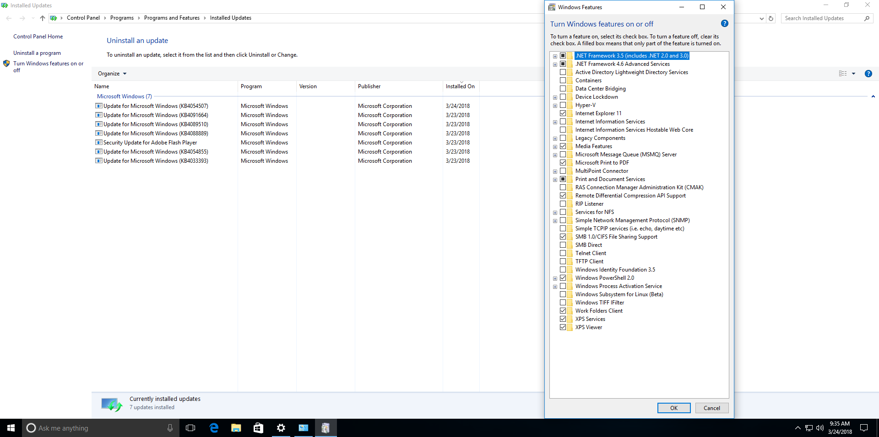Screen dimensions: 879x437
Task: Enable Hyper-V checkbox
Action: 563,105
